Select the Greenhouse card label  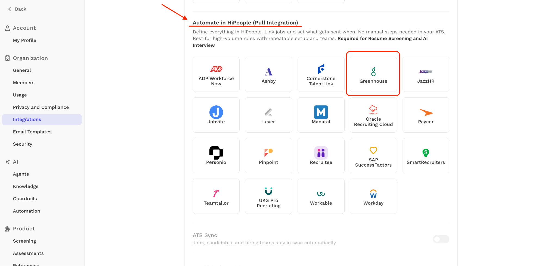(x=373, y=81)
